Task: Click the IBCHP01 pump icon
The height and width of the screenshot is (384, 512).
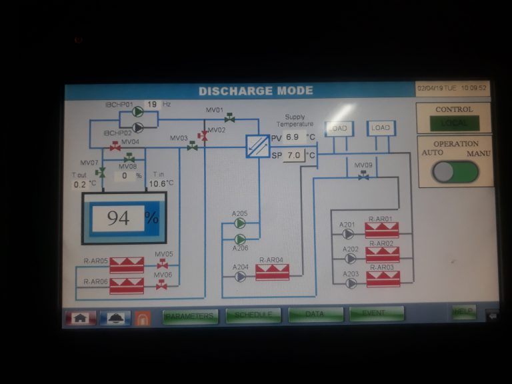Action: pyautogui.click(x=138, y=113)
